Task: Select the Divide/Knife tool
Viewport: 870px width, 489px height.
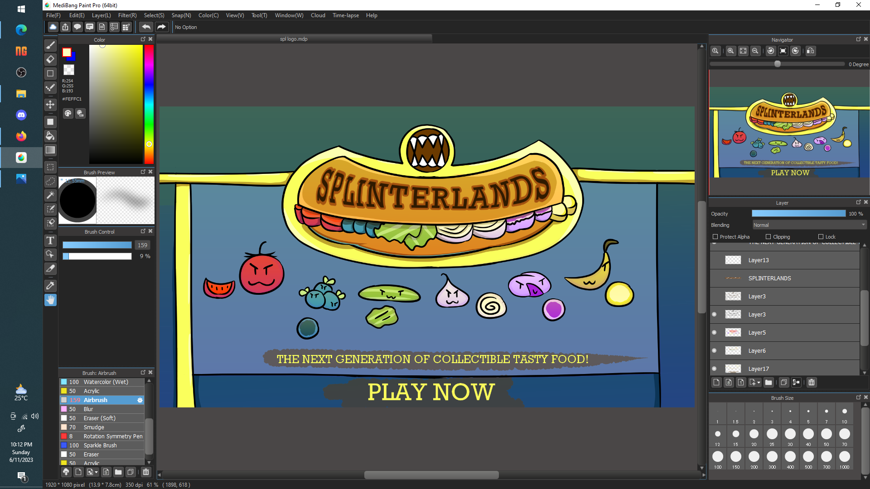Action: [50, 268]
